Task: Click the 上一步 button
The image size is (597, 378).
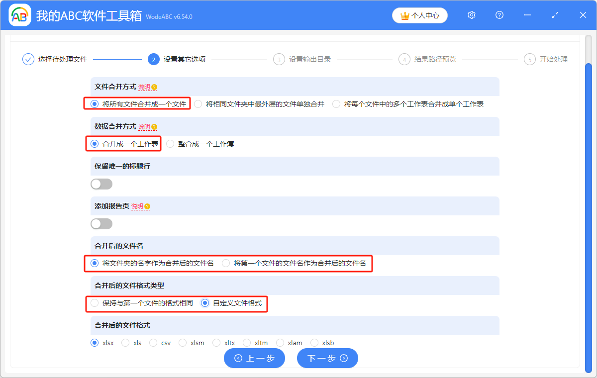Action: (254, 358)
